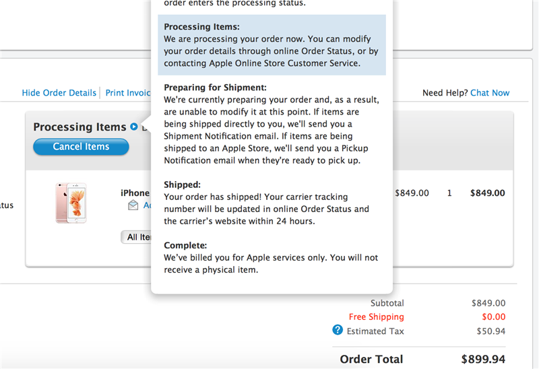This screenshot has width=539, height=369.
Task: Click the Estimated Tax amount $50.94
Action: coord(491,331)
